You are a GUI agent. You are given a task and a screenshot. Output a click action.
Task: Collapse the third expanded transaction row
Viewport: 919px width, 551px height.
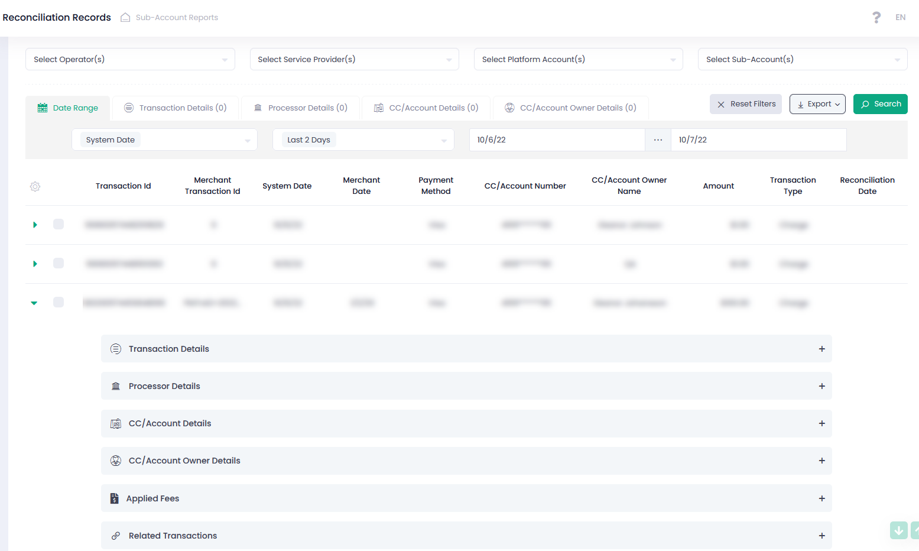pyautogui.click(x=34, y=303)
